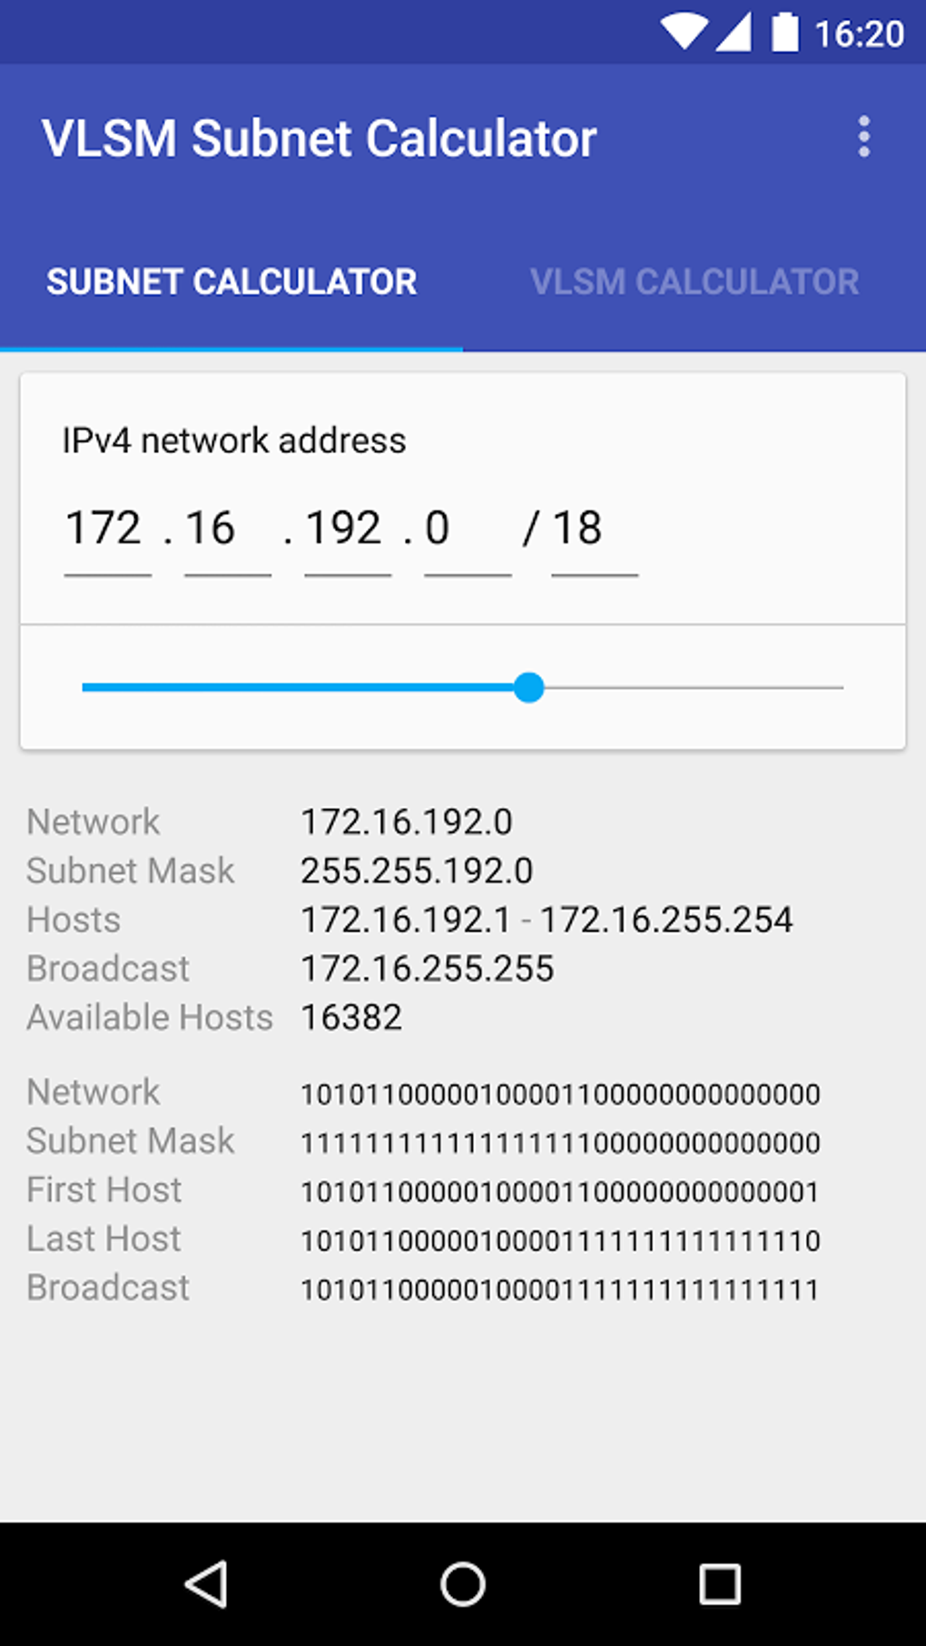Edit the second octet field 16
The height and width of the screenshot is (1646, 926).
coord(227,529)
